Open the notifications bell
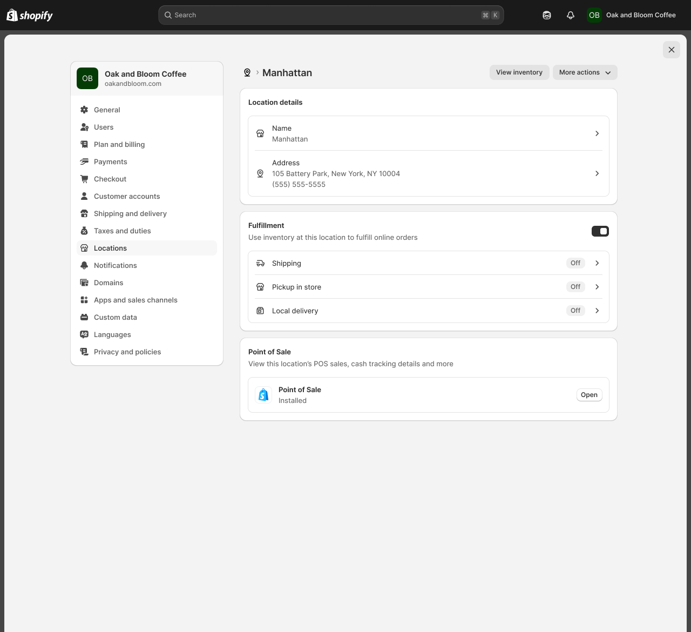 click(x=571, y=15)
